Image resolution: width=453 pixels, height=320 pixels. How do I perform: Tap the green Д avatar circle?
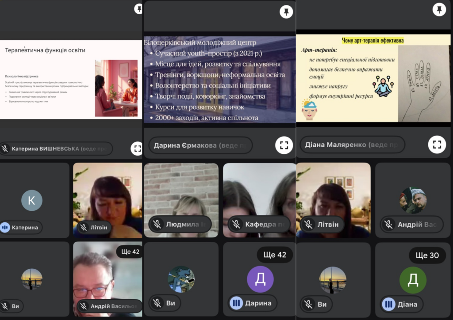tap(413, 280)
